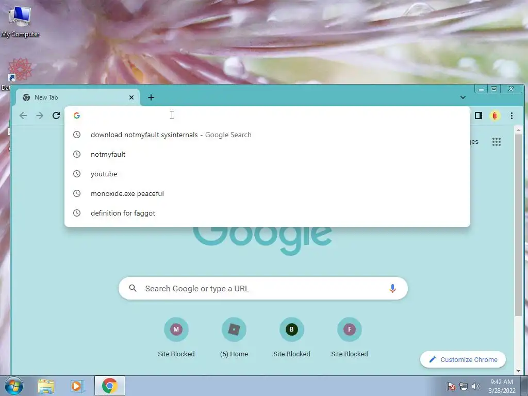Viewport: 528px width, 396px height.
Task: Open a new tab with plus button
Action: (151, 97)
